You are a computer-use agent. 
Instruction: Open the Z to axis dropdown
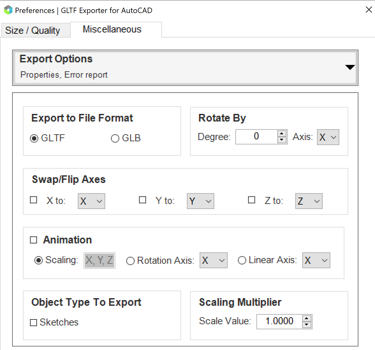click(x=309, y=201)
